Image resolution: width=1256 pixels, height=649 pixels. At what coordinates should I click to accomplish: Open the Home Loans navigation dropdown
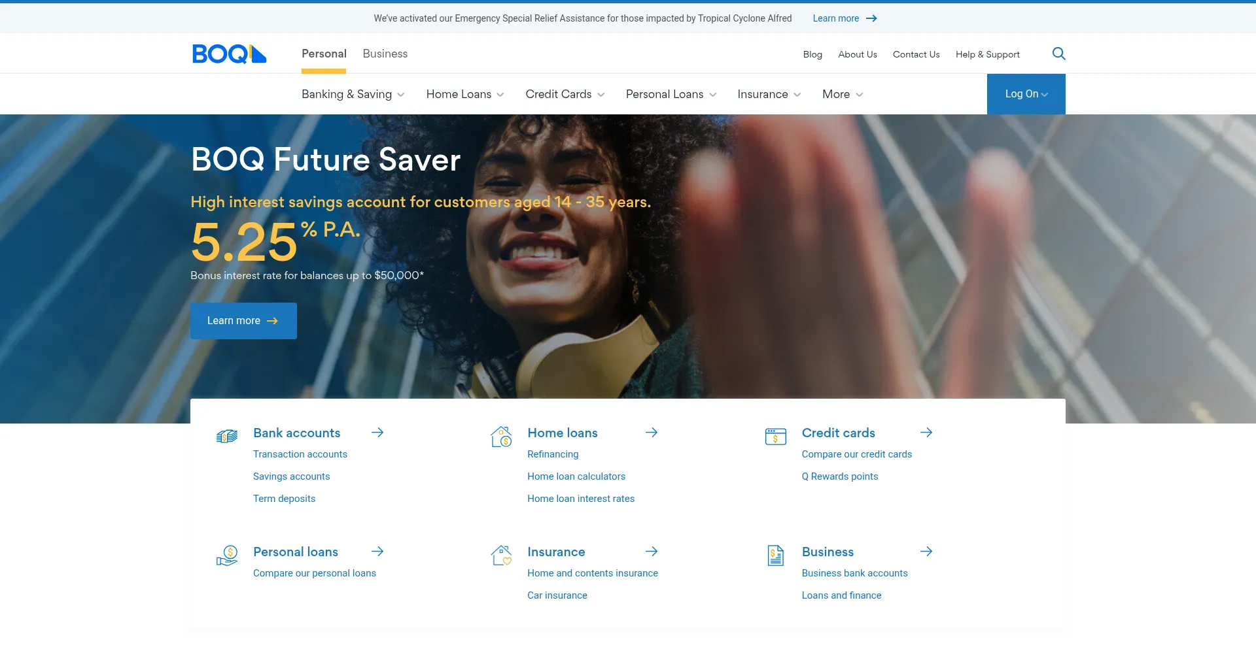464,94
